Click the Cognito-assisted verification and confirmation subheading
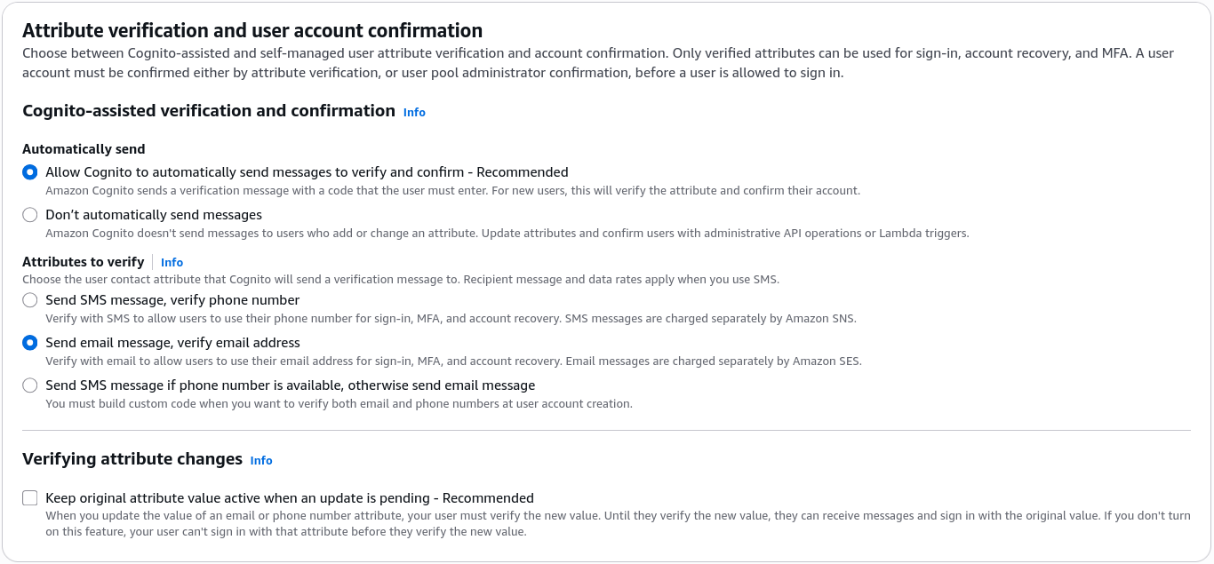Viewport: 1214px width, 564px height. [x=209, y=111]
